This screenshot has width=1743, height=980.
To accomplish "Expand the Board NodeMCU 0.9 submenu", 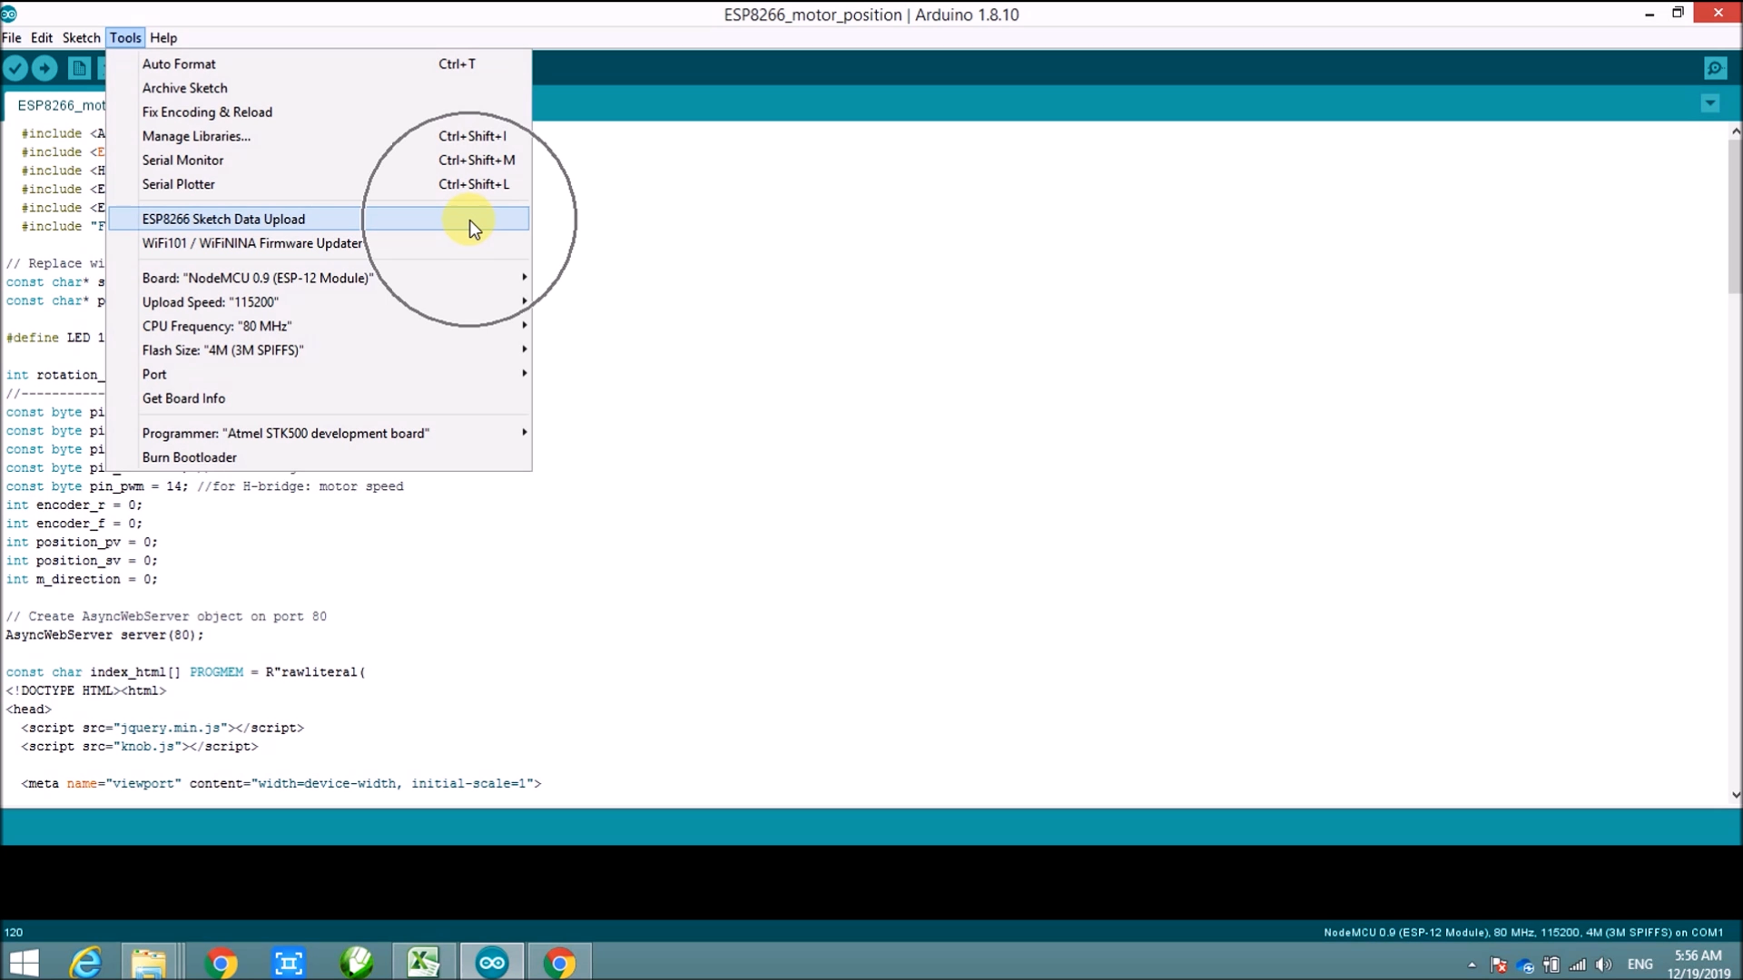I will click(x=319, y=278).
